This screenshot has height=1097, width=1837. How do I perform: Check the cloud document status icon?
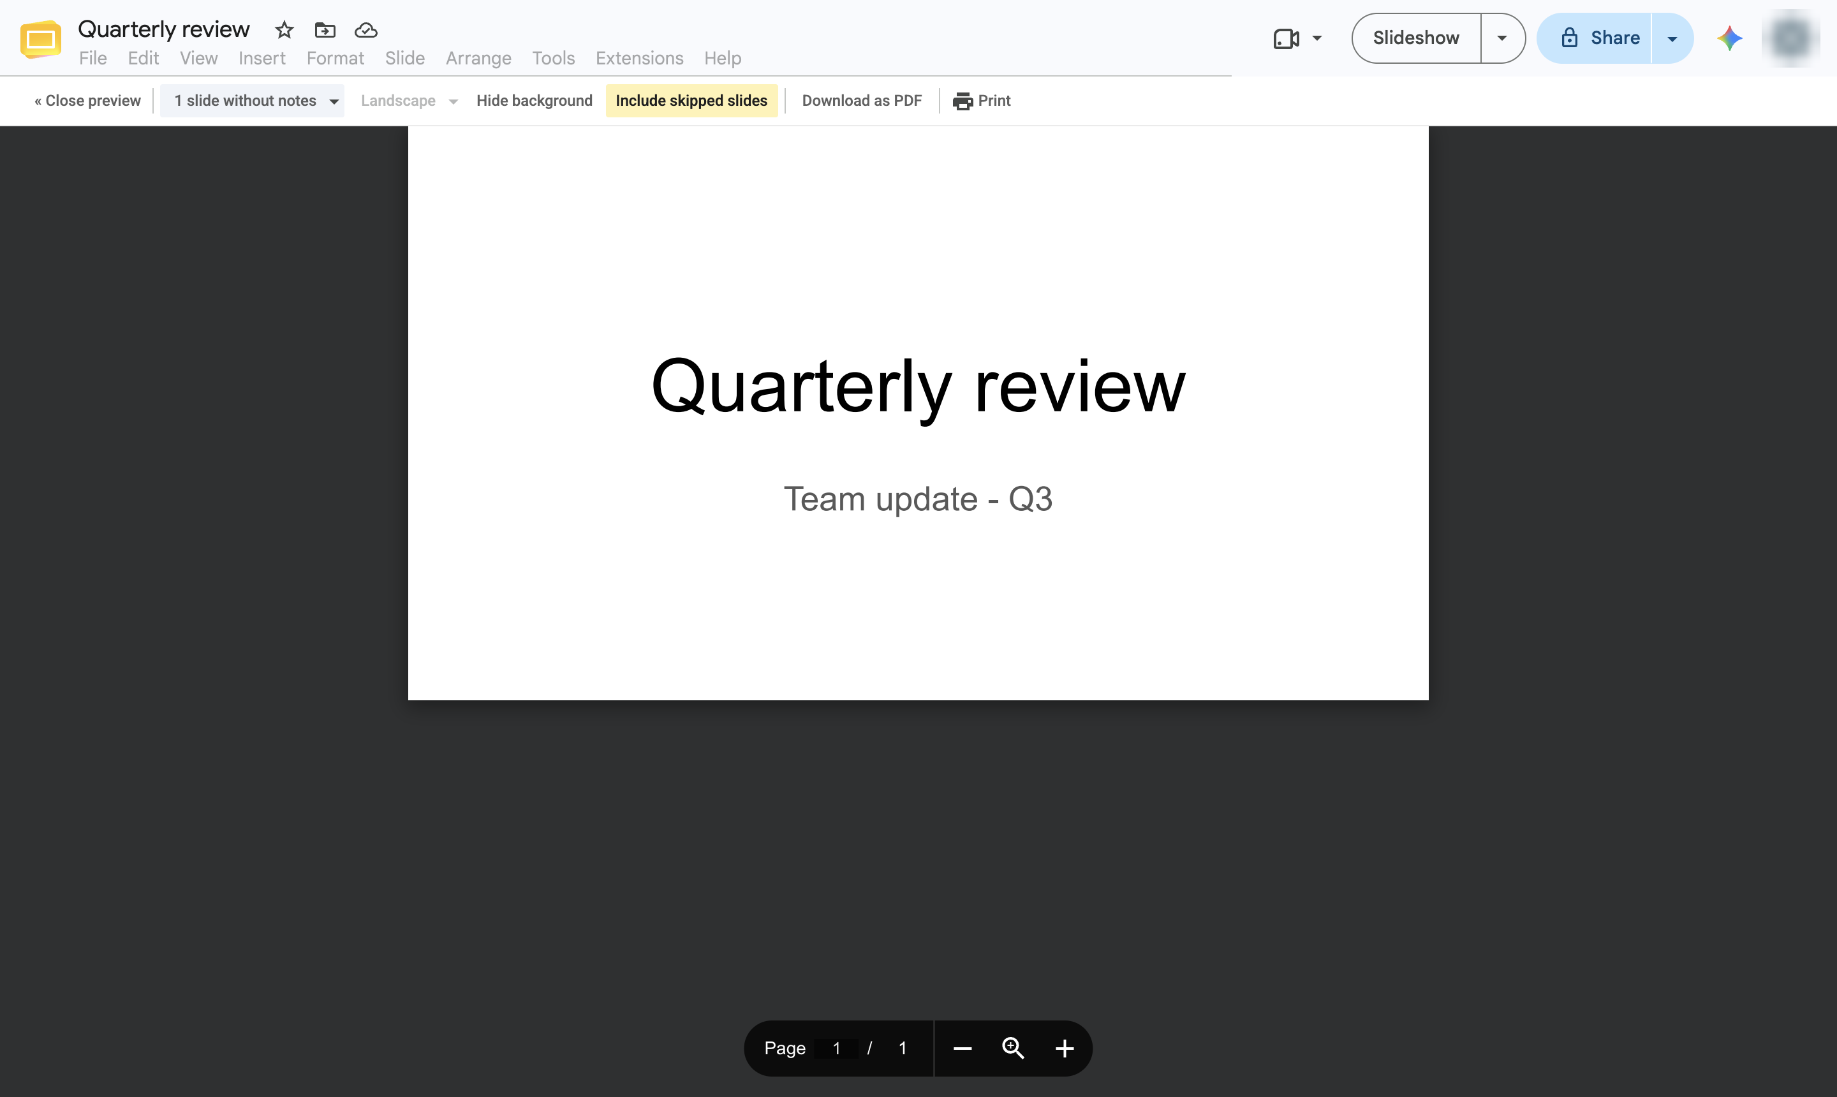366,31
